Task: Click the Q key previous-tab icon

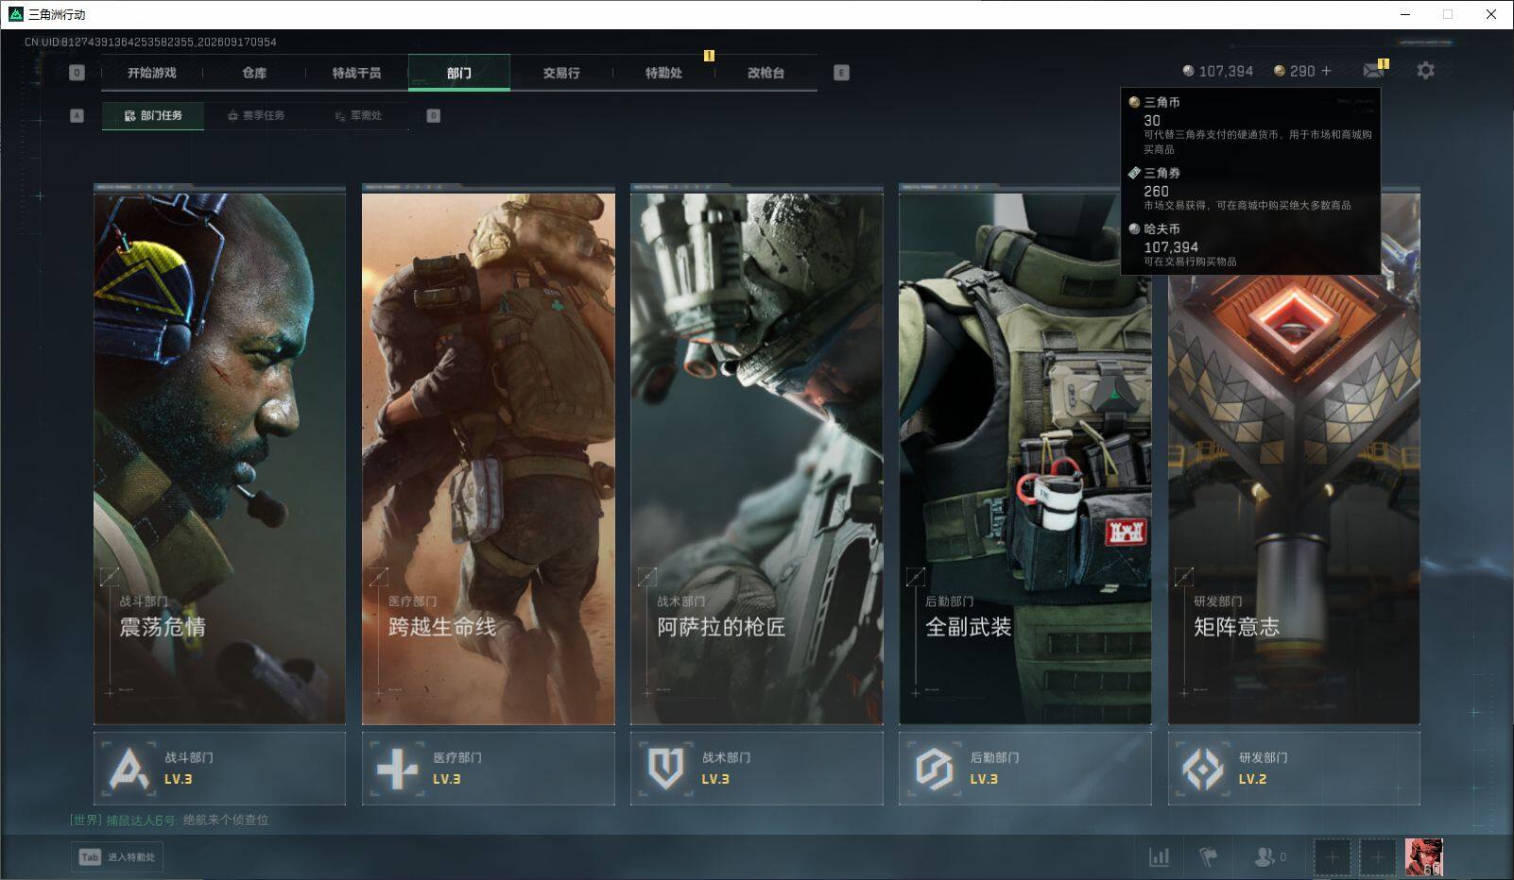Action: click(x=77, y=73)
